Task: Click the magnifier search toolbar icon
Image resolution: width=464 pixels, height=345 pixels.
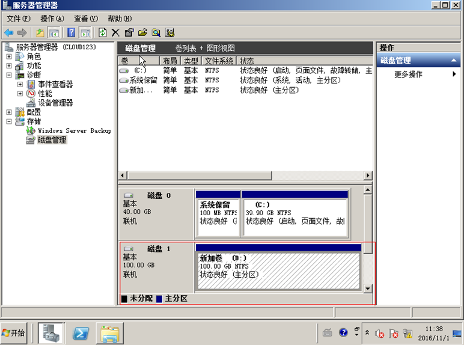Action: (x=156, y=32)
